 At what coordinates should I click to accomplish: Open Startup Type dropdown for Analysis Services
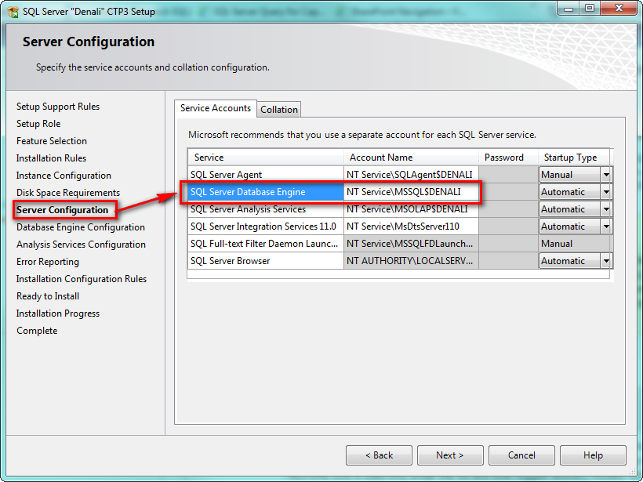click(605, 209)
